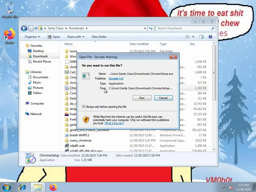The height and width of the screenshot is (192, 256).
Task: Open the Pictures library
Action: [38, 88]
